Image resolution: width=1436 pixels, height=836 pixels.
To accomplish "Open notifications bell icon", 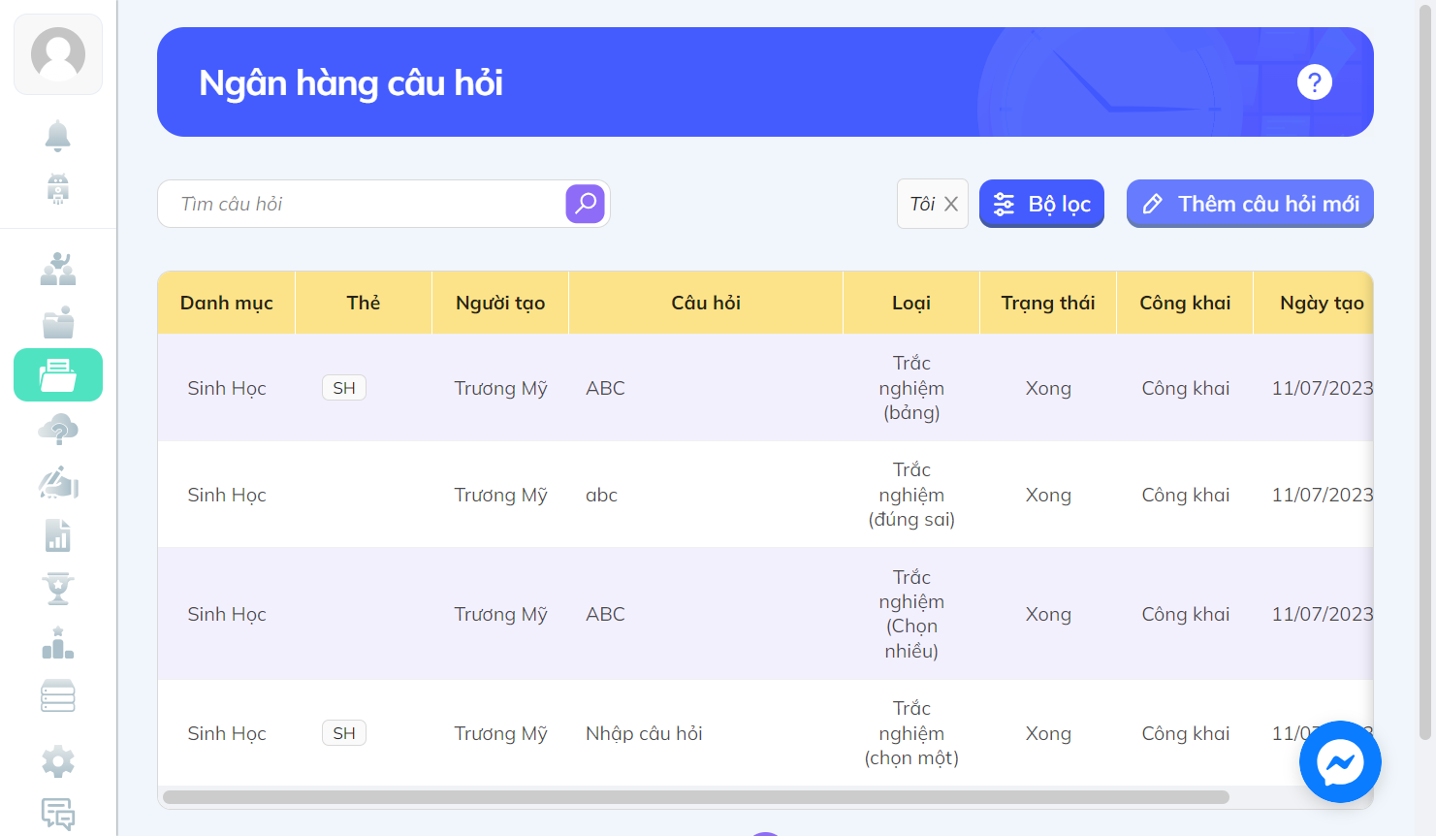I will pos(58,136).
